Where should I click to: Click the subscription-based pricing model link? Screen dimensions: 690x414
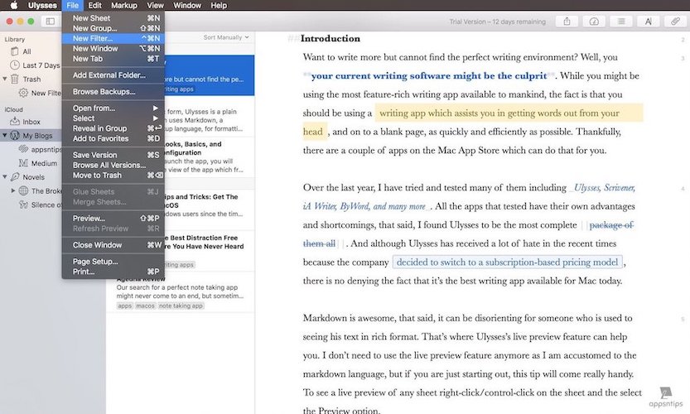(x=507, y=262)
